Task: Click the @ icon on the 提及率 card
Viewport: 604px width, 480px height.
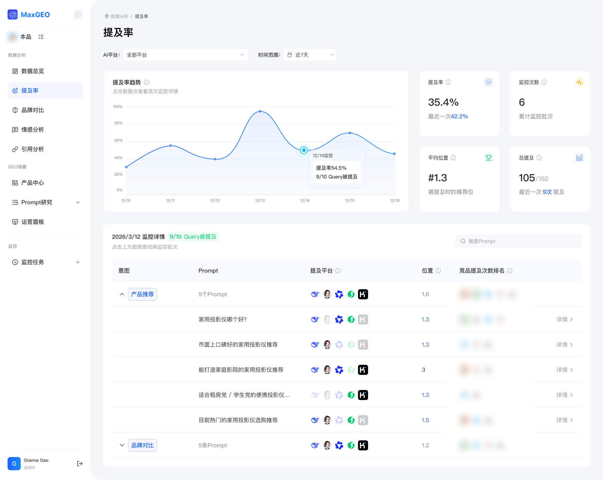Action: coord(488,82)
